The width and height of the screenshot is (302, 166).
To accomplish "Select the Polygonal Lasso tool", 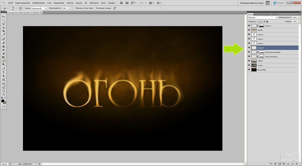I will pyautogui.click(x=4, y=24).
